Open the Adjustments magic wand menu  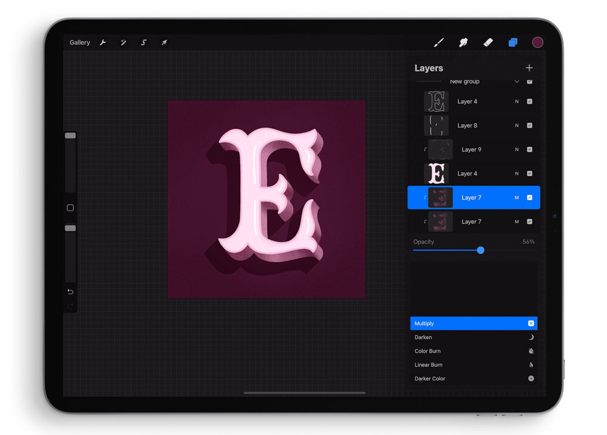point(123,42)
